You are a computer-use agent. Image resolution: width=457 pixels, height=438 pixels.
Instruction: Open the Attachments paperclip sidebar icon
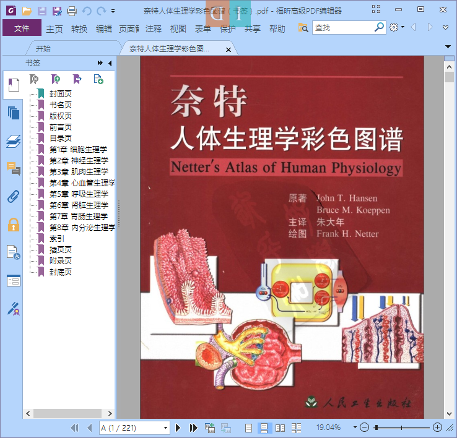pyautogui.click(x=14, y=197)
